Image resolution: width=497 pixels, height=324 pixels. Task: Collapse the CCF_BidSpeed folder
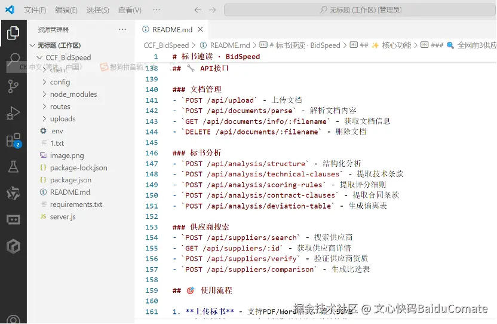point(39,57)
